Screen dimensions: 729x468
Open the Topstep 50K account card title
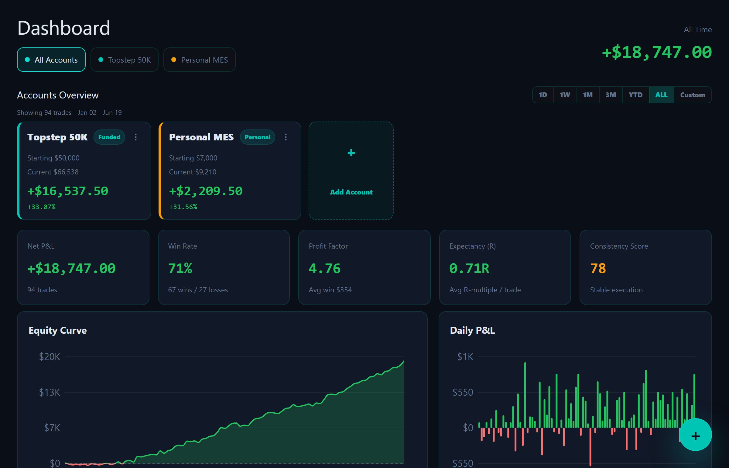tap(57, 137)
